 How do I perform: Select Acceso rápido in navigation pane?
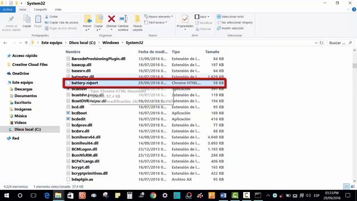[25, 56]
